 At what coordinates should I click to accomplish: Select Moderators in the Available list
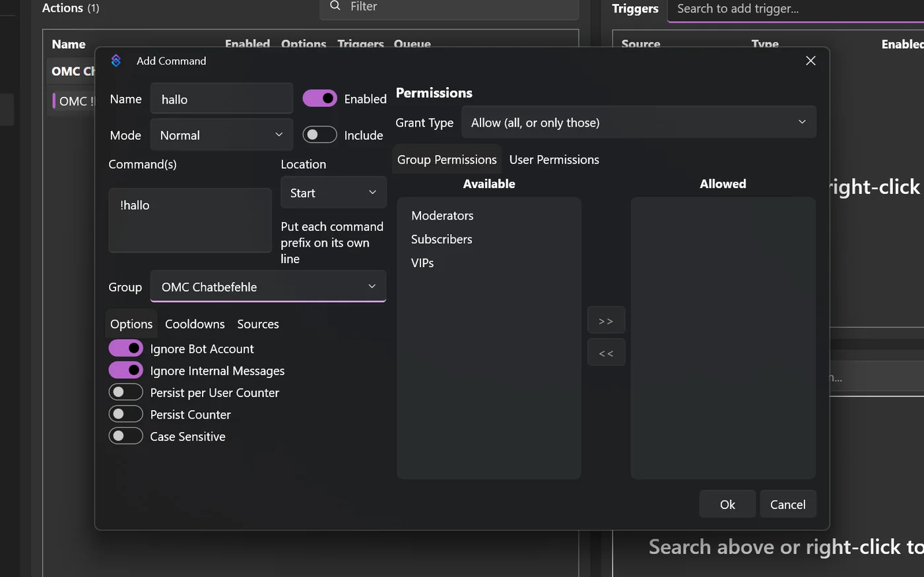[x=442, y=216]
